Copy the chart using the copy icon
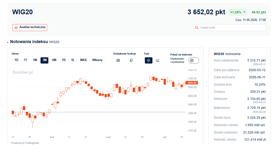The width and height of the screenshot is (277, 145). tap(131, 60)
